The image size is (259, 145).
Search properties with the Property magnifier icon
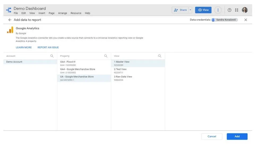point(106,56)
